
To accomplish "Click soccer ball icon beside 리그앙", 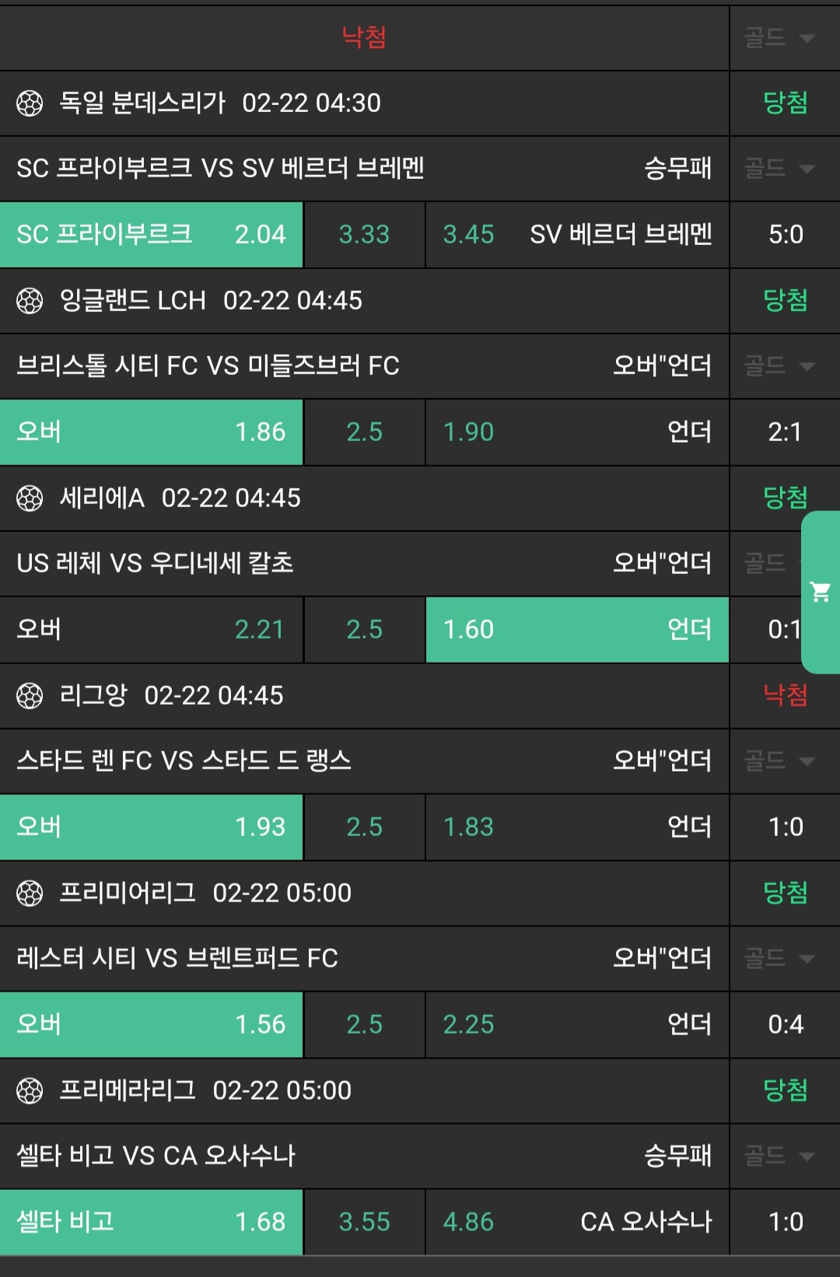I will (30, 696).
